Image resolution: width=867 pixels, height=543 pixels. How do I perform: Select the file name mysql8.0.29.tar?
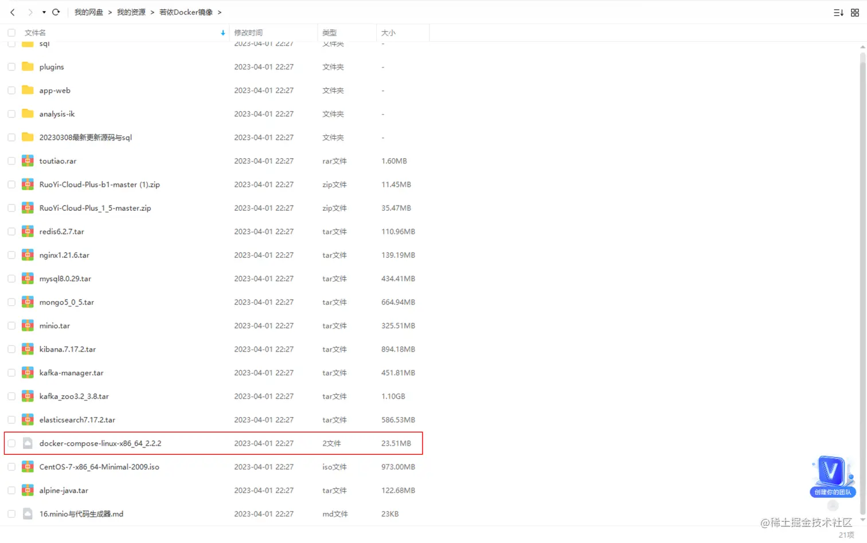click(x=65, y=278)
